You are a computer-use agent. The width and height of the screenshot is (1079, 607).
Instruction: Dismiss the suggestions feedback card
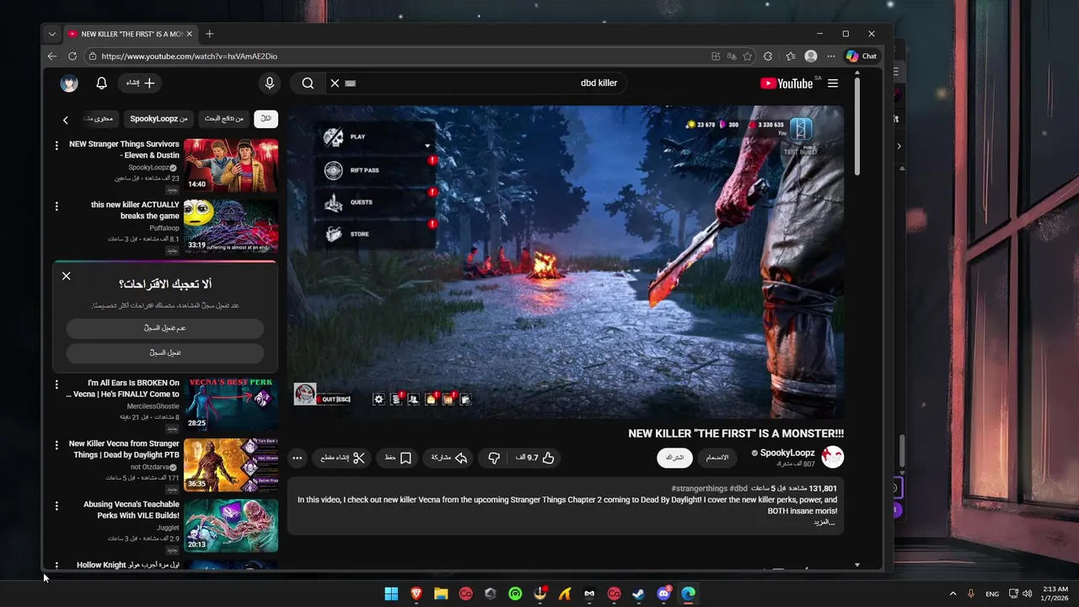66,277
